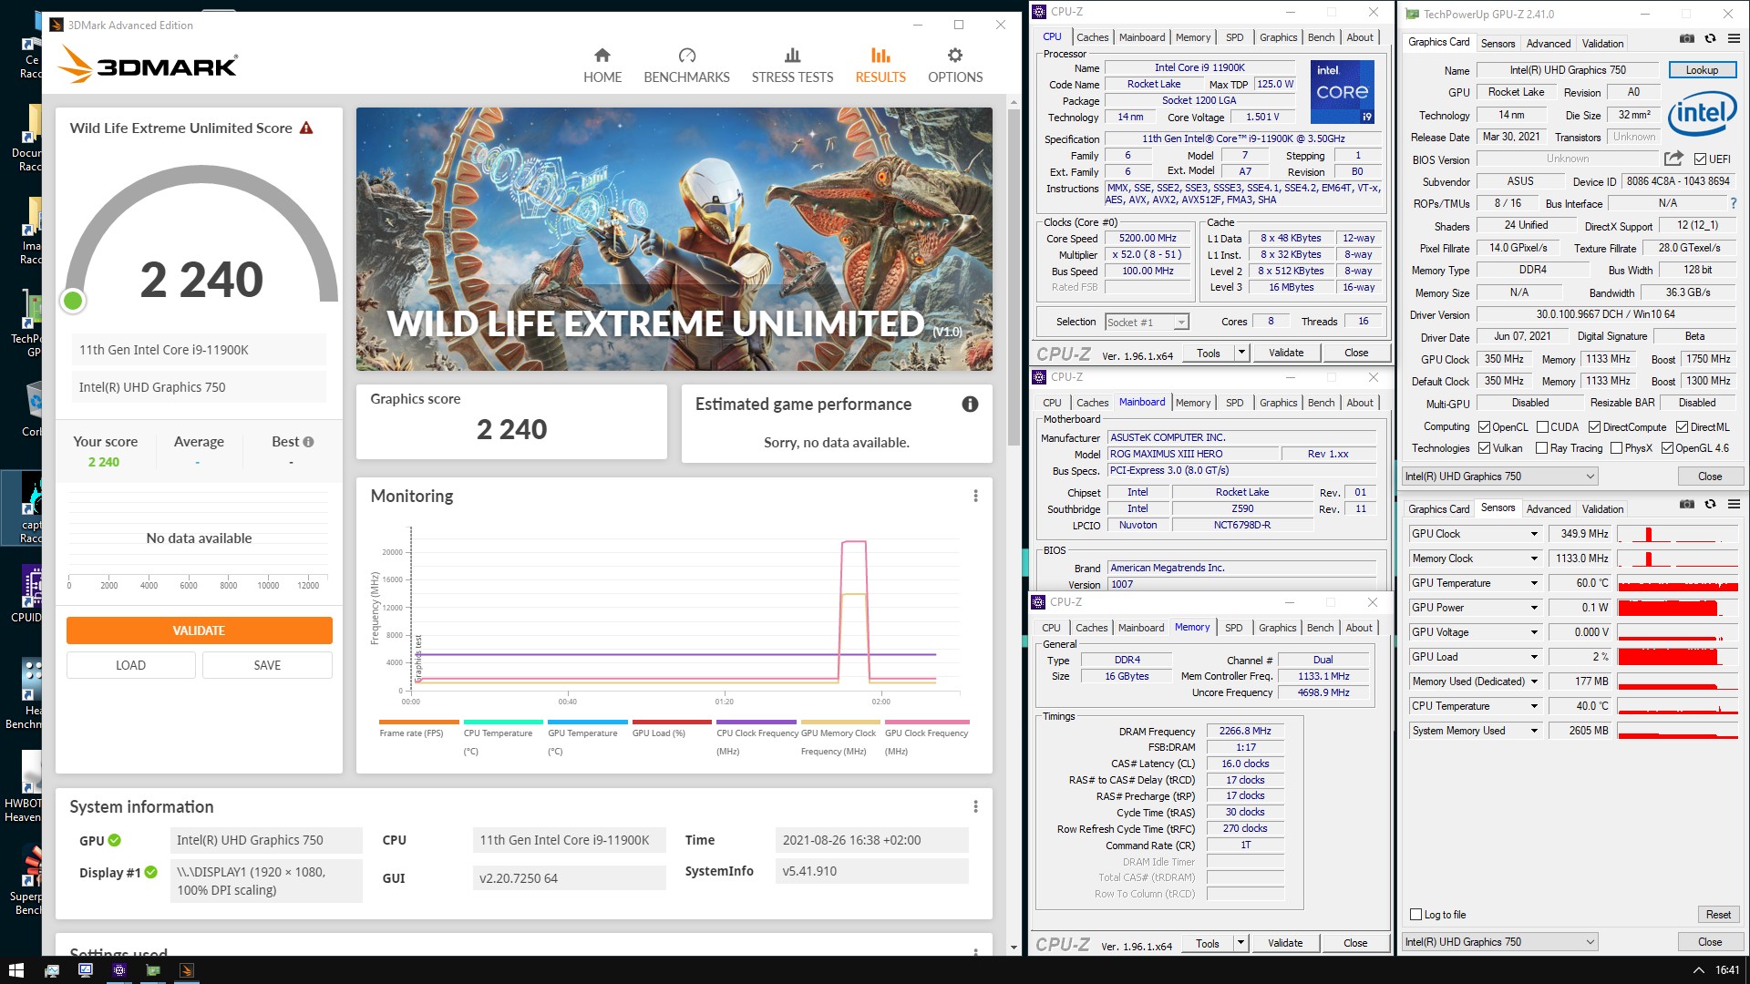Viewport: 1750px width, 984px height.
Task: Open the Bench tab in the CPU-Z Memory window
Action: point(1320,628)
